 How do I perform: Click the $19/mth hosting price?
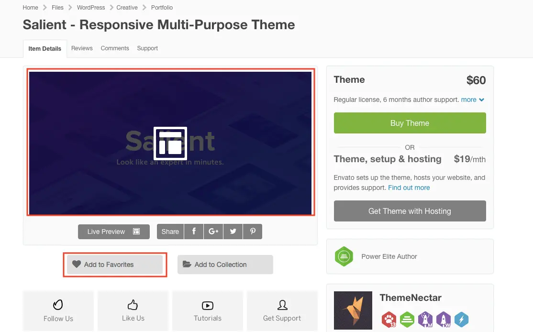pyautogui.click(x=469, y=159)
